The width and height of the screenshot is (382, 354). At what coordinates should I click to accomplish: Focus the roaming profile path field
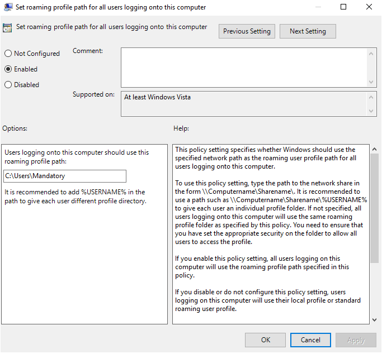point(65,176)
